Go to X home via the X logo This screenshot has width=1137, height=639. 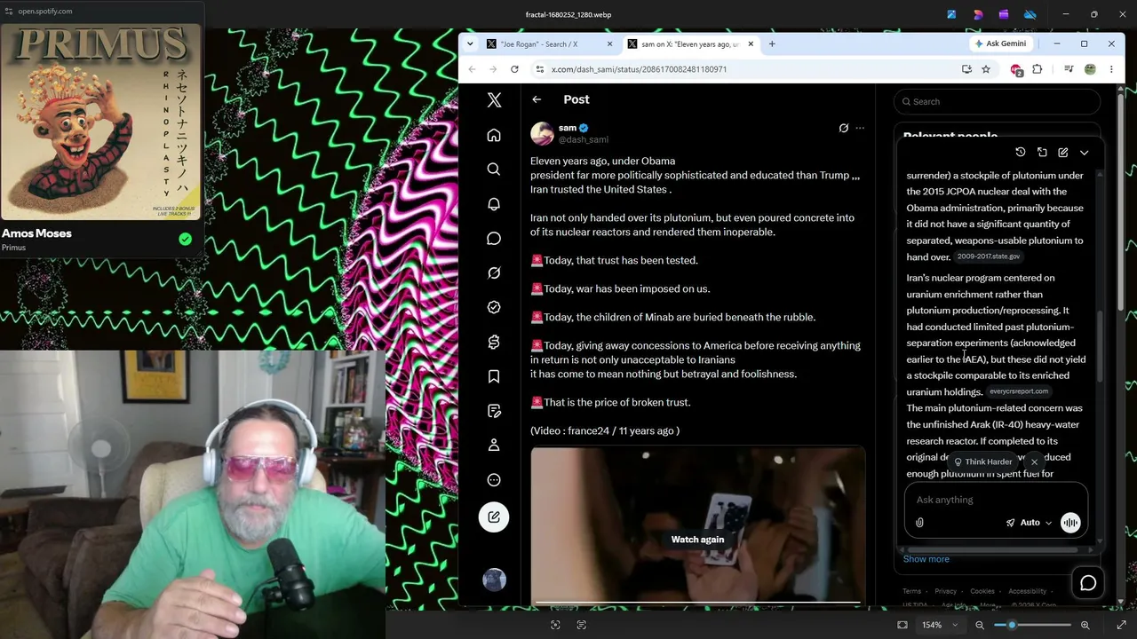coord(494,100)
